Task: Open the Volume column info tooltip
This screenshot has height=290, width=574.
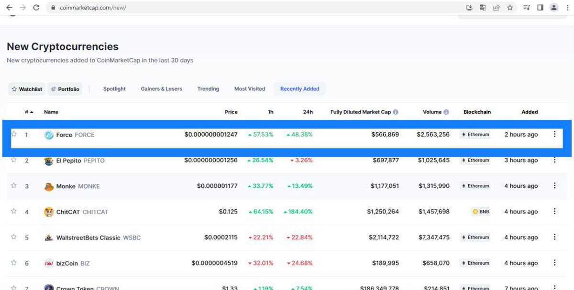Action: click(x=446, y=112)
